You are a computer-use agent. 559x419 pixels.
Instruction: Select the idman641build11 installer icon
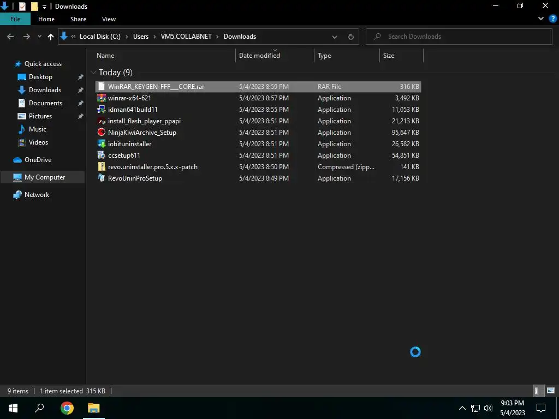[102, 109]
